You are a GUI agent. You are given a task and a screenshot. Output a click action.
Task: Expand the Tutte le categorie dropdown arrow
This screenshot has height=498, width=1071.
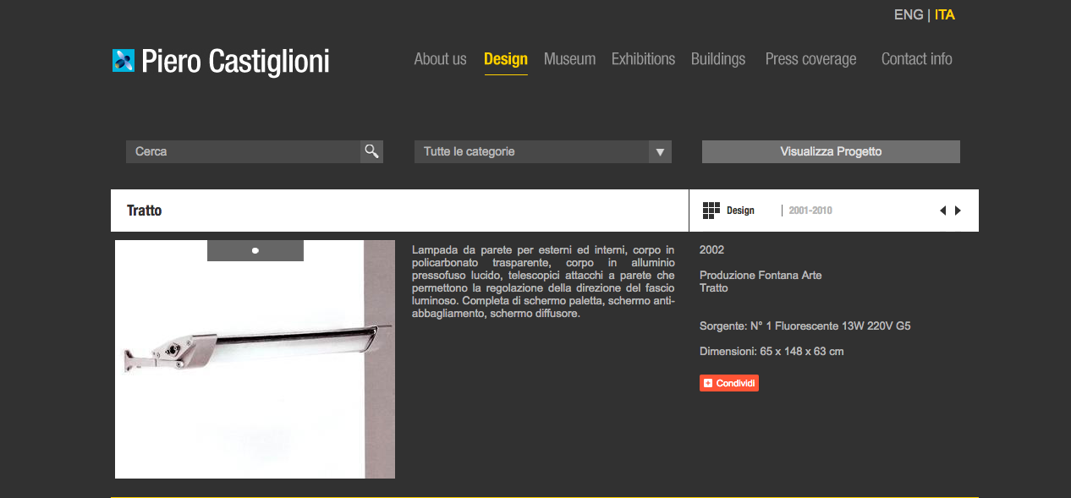pos(660,152)
